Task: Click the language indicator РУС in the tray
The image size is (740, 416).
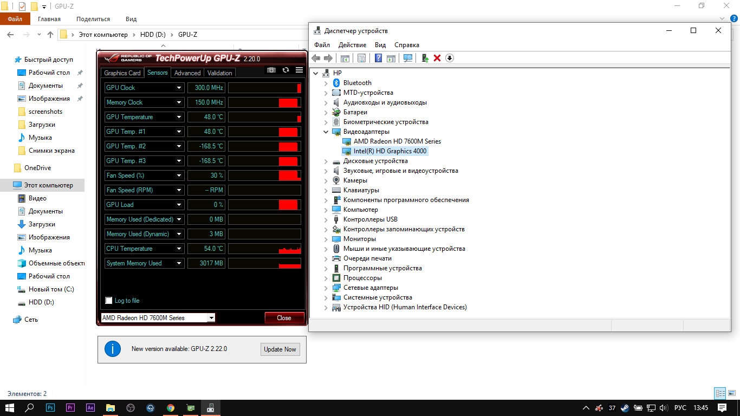Action: 680,408
